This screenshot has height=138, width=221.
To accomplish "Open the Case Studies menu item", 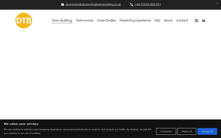I will [107, 21].
